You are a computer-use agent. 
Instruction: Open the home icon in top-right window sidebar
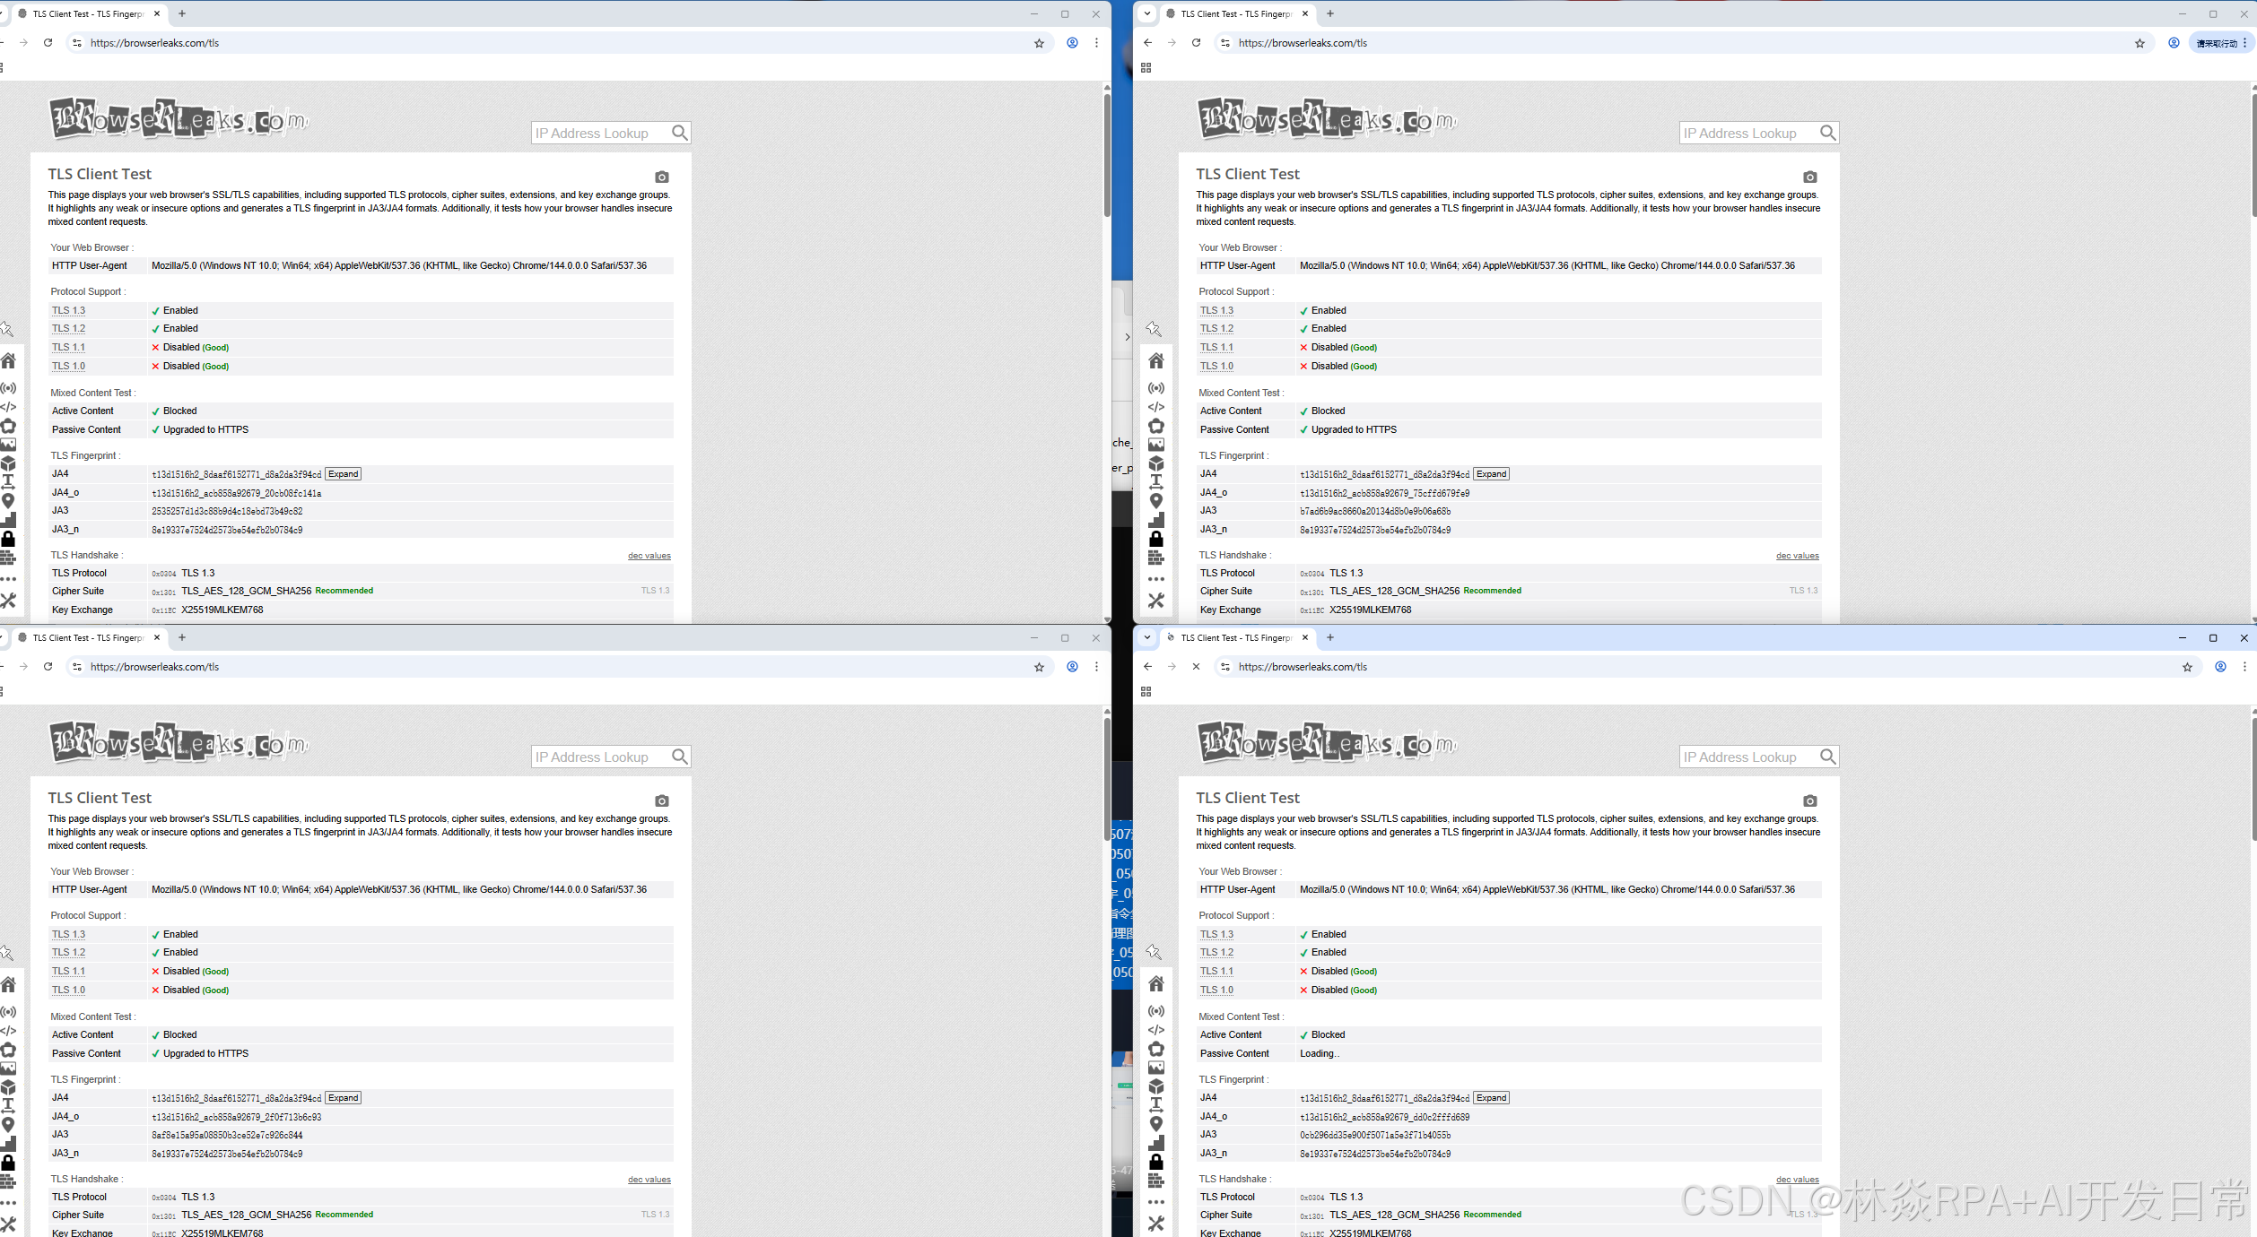[1156, 360]
